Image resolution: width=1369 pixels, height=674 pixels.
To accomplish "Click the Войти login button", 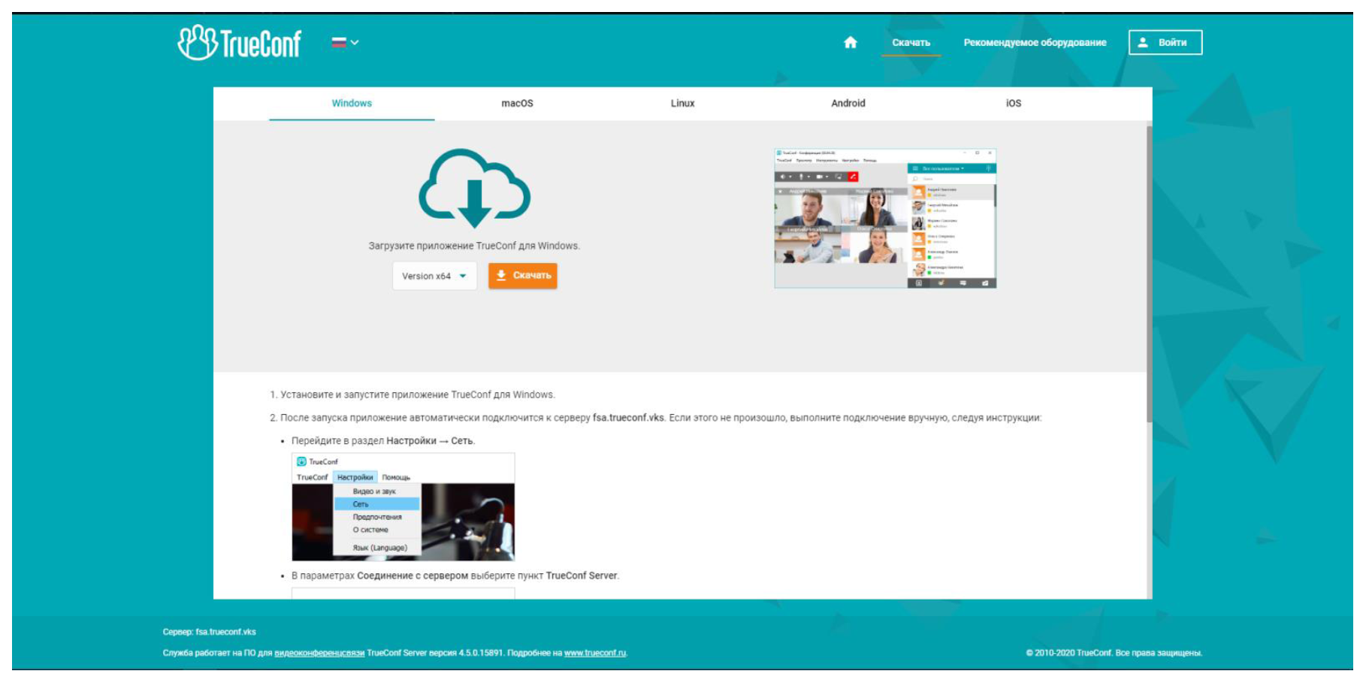I will [x=1165, y=43].
